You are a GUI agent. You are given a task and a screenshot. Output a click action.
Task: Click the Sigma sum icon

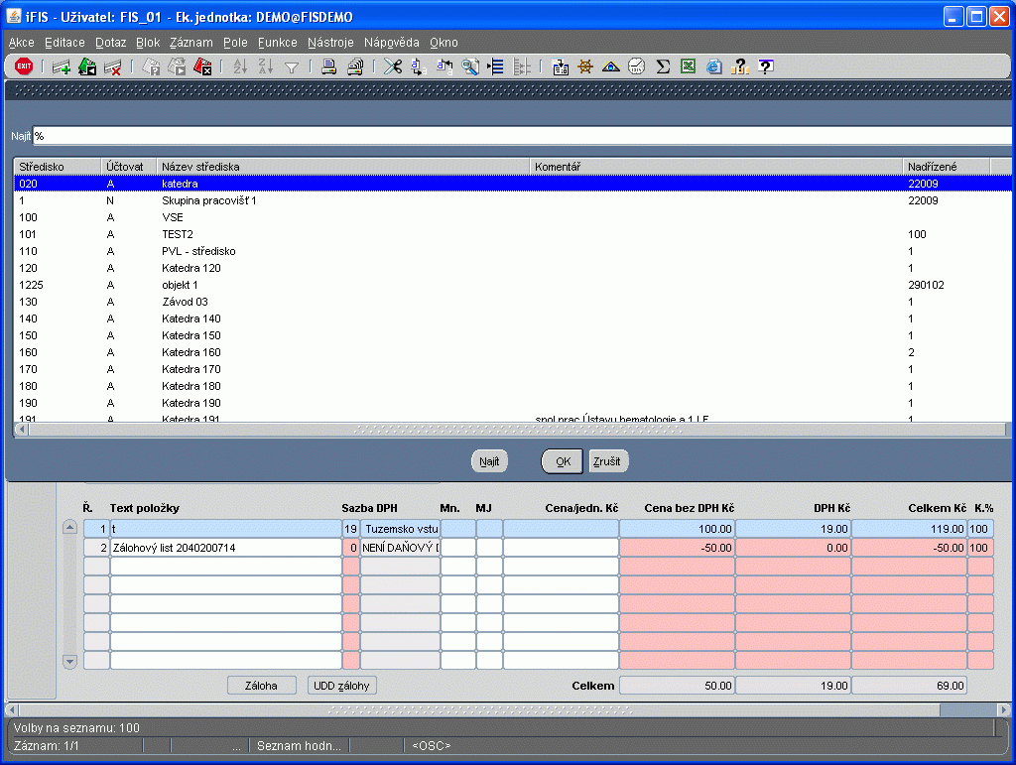click(x=663, y=66)
